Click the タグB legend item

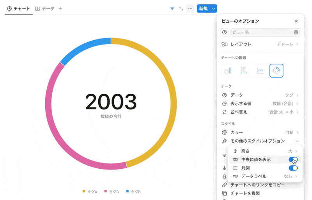click(x=133, y=192)
